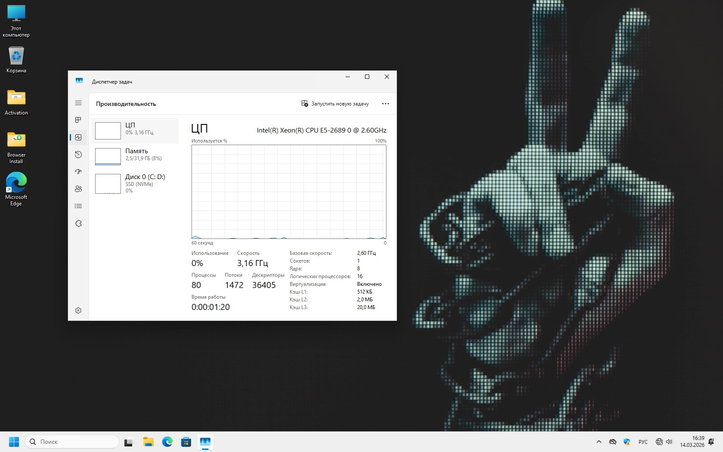Click the 'Виртуализация:' label

pyautogui.click(x=308, y=284)
